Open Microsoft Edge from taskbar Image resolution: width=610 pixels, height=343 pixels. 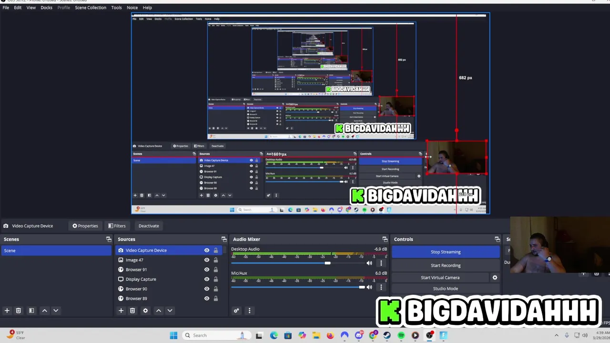(x=274, y=335)
